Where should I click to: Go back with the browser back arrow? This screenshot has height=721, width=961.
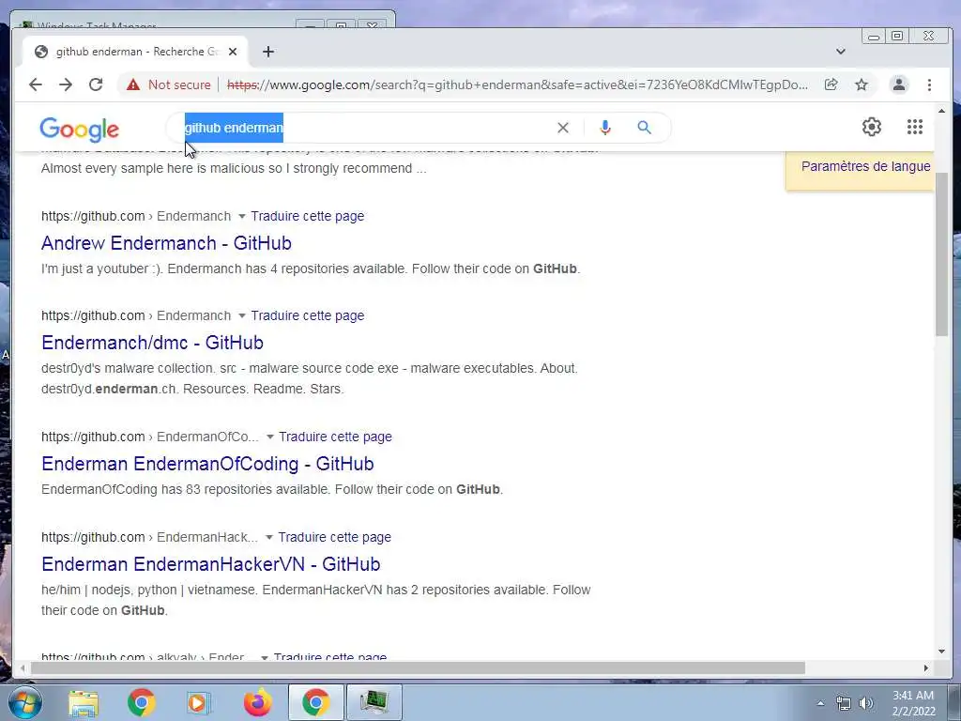pos(36,84)
